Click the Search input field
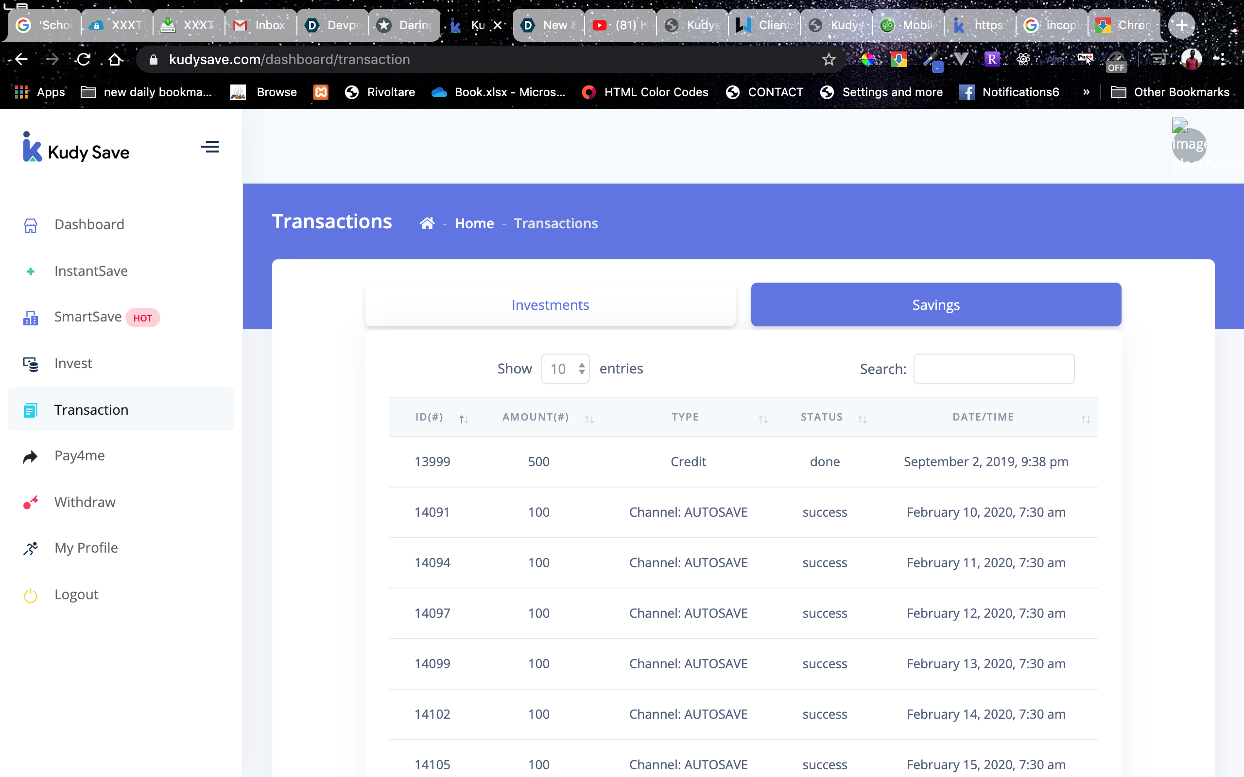The width and height of the screenshot is (1244, 777). [x=993, y=369]
